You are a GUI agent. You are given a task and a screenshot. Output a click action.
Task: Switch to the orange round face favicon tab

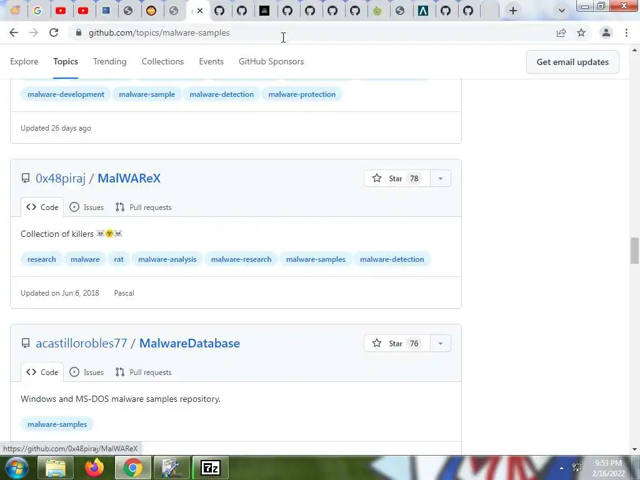click(151, 11)
